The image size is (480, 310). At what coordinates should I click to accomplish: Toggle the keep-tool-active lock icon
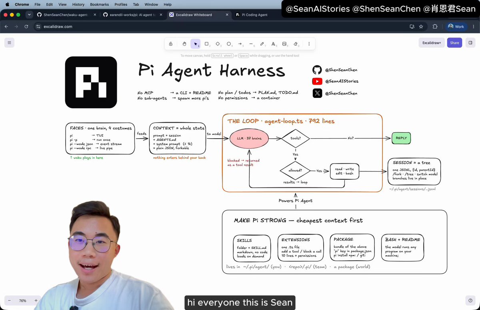point(171,44)
